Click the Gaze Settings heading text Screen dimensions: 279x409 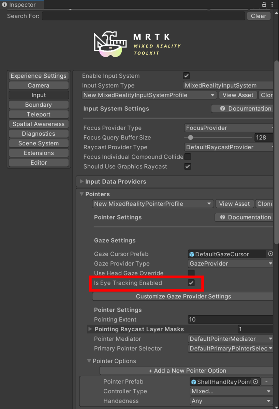(115, 241)
